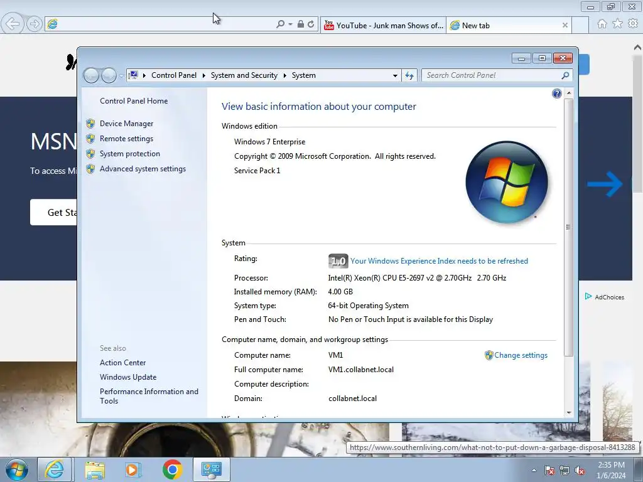The width and height of the screenshot is (643, 482).
Task: Open IE address bar search dropdown arrow
Action: pyautogui.click(x=290, y=24)
